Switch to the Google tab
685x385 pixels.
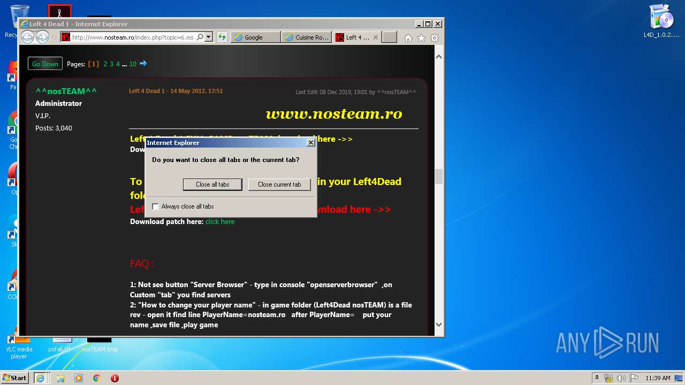(x=256, y=37)
